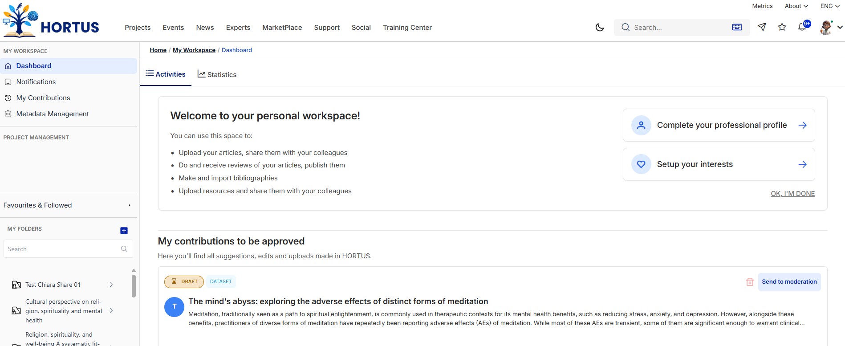Open favourites via the star icon
This screenshot has width=845, height=346.
pos(782,27)
